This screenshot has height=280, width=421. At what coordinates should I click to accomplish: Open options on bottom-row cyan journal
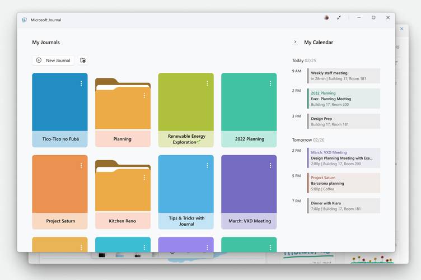[144, 247]
